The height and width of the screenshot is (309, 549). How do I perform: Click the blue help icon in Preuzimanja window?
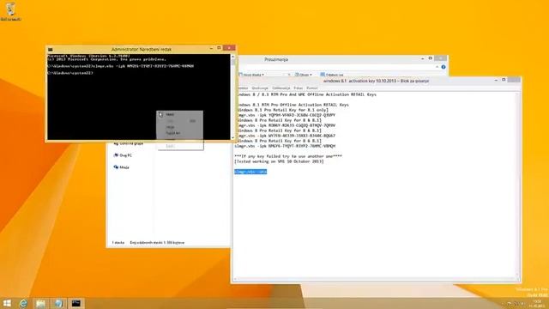[x=443, y=67]
